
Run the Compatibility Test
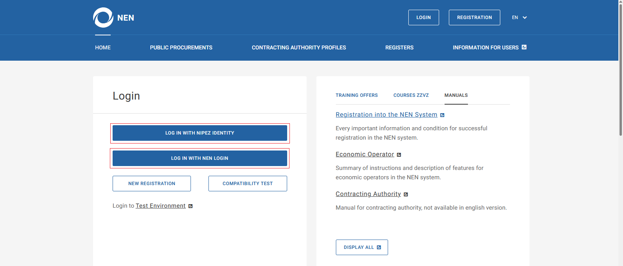(248, 184)
